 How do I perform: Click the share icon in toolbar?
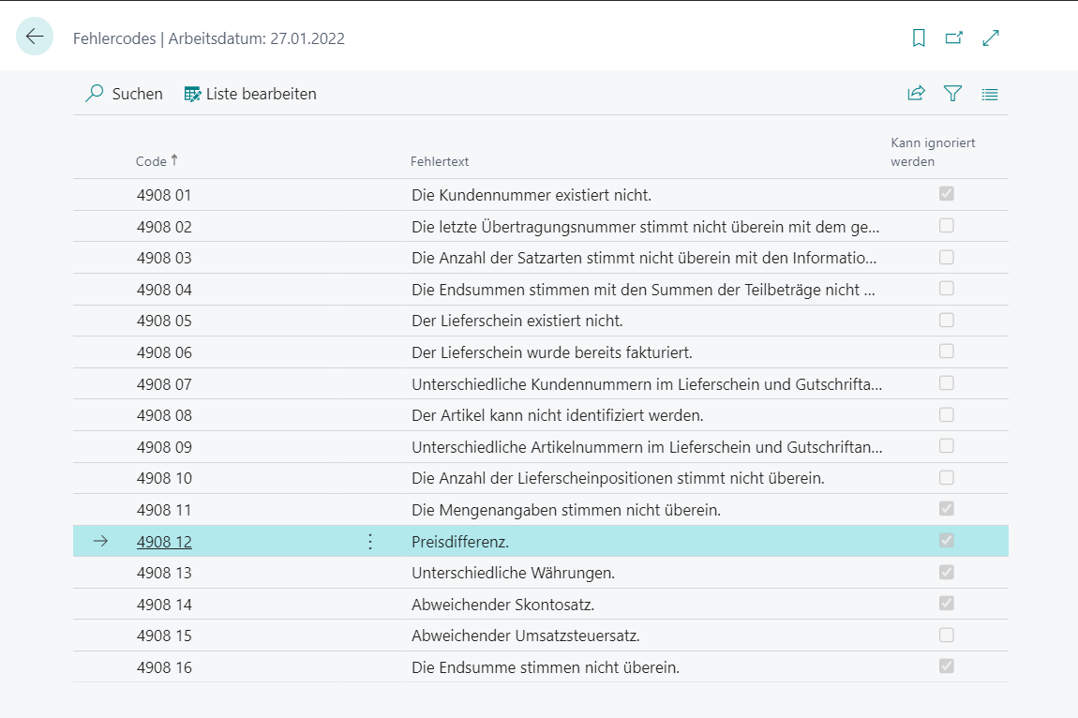coord(916,94)
